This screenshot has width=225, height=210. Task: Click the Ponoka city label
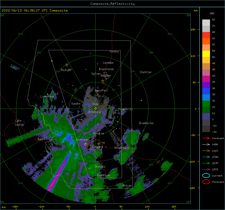click(114, 51)
